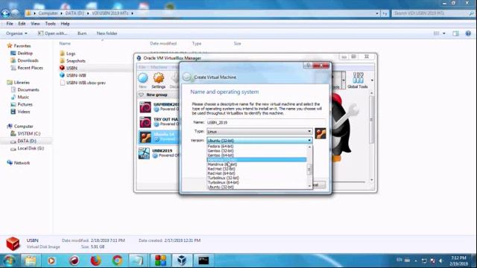Launch the media player taskbar icon
The width and height of the screenshot is (477, 268).
(51, 261)
